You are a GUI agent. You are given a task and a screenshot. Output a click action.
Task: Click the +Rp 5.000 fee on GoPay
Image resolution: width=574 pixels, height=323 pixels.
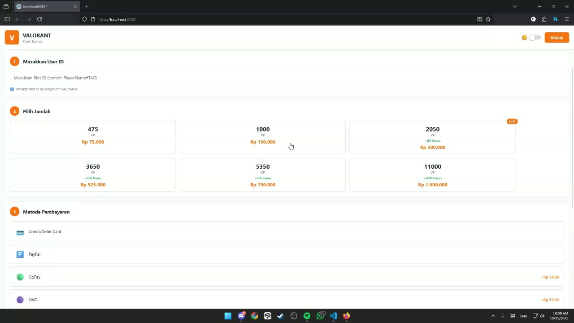pyautogui.click(x=550, y=277)
